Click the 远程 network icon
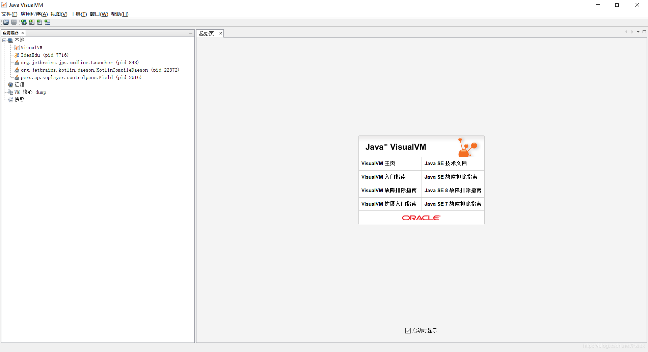 pos(10,85)
